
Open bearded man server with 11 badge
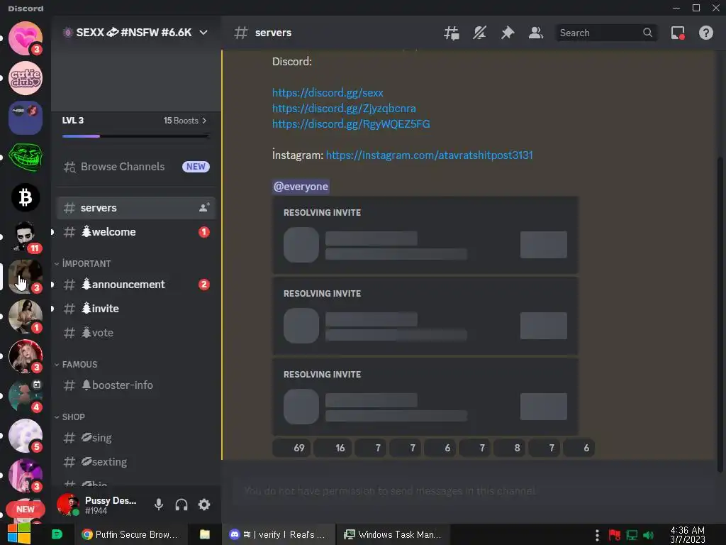tap(26, 237)
